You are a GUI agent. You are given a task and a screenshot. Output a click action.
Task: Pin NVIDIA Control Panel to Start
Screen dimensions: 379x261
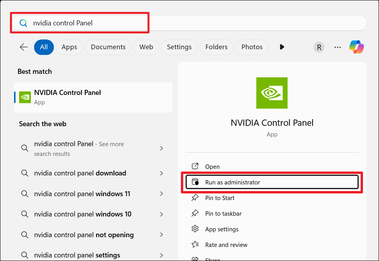coord(220,198)
